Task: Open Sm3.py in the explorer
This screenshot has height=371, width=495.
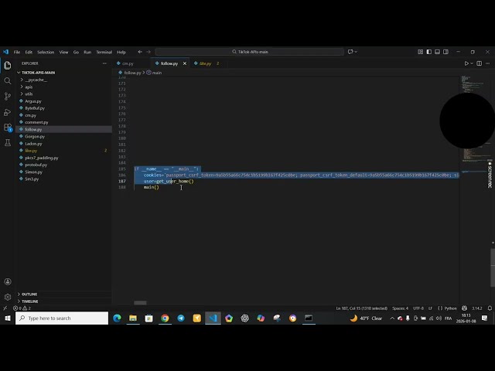Action: point(32,179)
